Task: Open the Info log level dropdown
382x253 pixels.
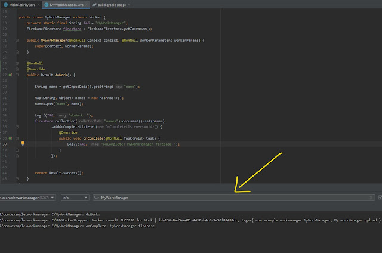Action: [75, 197]
